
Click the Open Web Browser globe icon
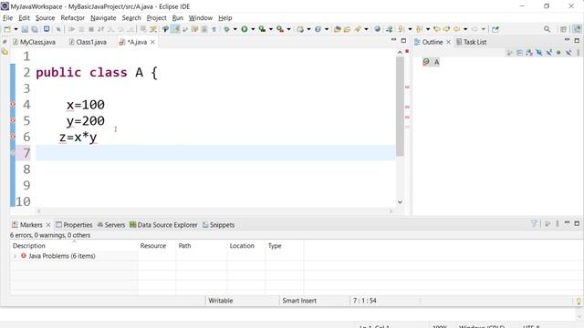(377, 29)
